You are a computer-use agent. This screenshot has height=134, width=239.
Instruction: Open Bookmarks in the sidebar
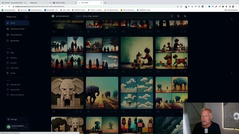click(x=17, y=41)
